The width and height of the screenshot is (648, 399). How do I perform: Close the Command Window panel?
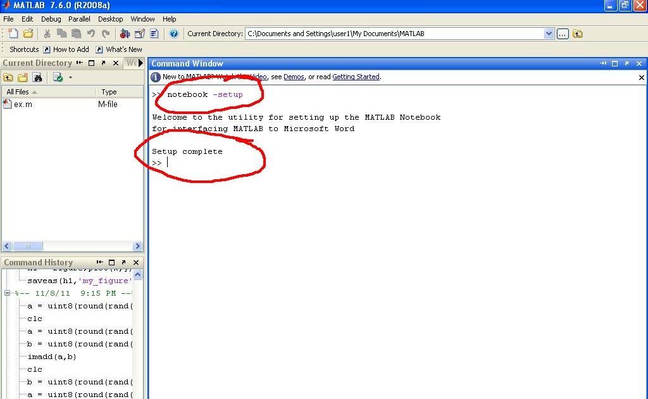(x=639, y=63)
